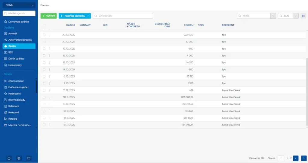Toggle the select-all checkbox in table header
Screen dimensions: 308x163
(44, 25)
